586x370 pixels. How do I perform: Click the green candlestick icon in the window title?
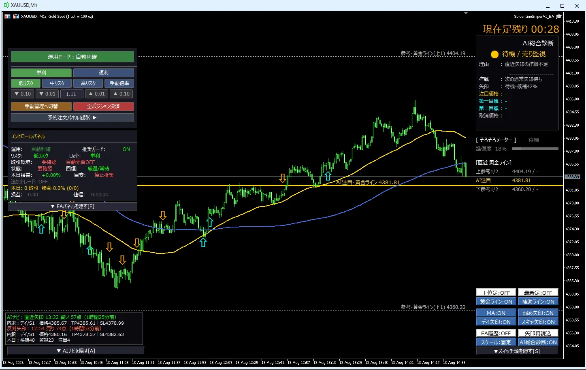6,5
